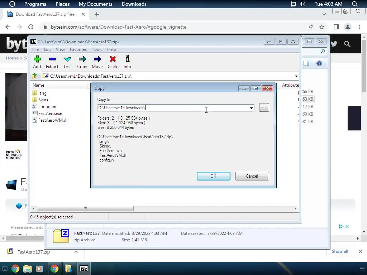Switch to 7-Zip on the taskbar
This screenshot has width=367, height=275.
(x=84, y=269)
